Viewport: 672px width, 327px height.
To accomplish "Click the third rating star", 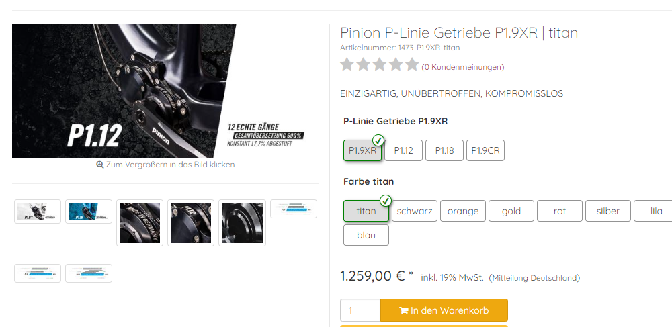I will pyautogui.click(x=380, y=64).
